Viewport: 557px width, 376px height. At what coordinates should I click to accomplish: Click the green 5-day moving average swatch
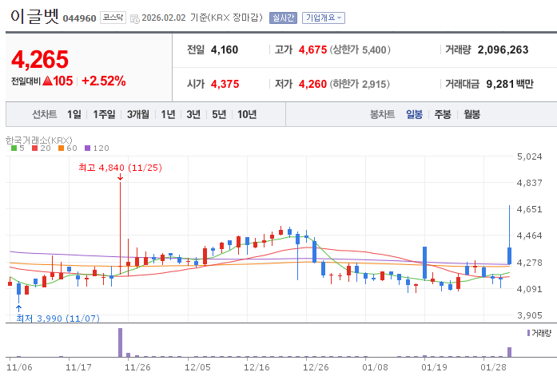click(x=14, y=148)
